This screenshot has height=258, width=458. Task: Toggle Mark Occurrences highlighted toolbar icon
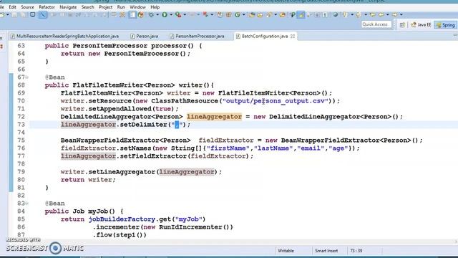[x=301, y=14]
